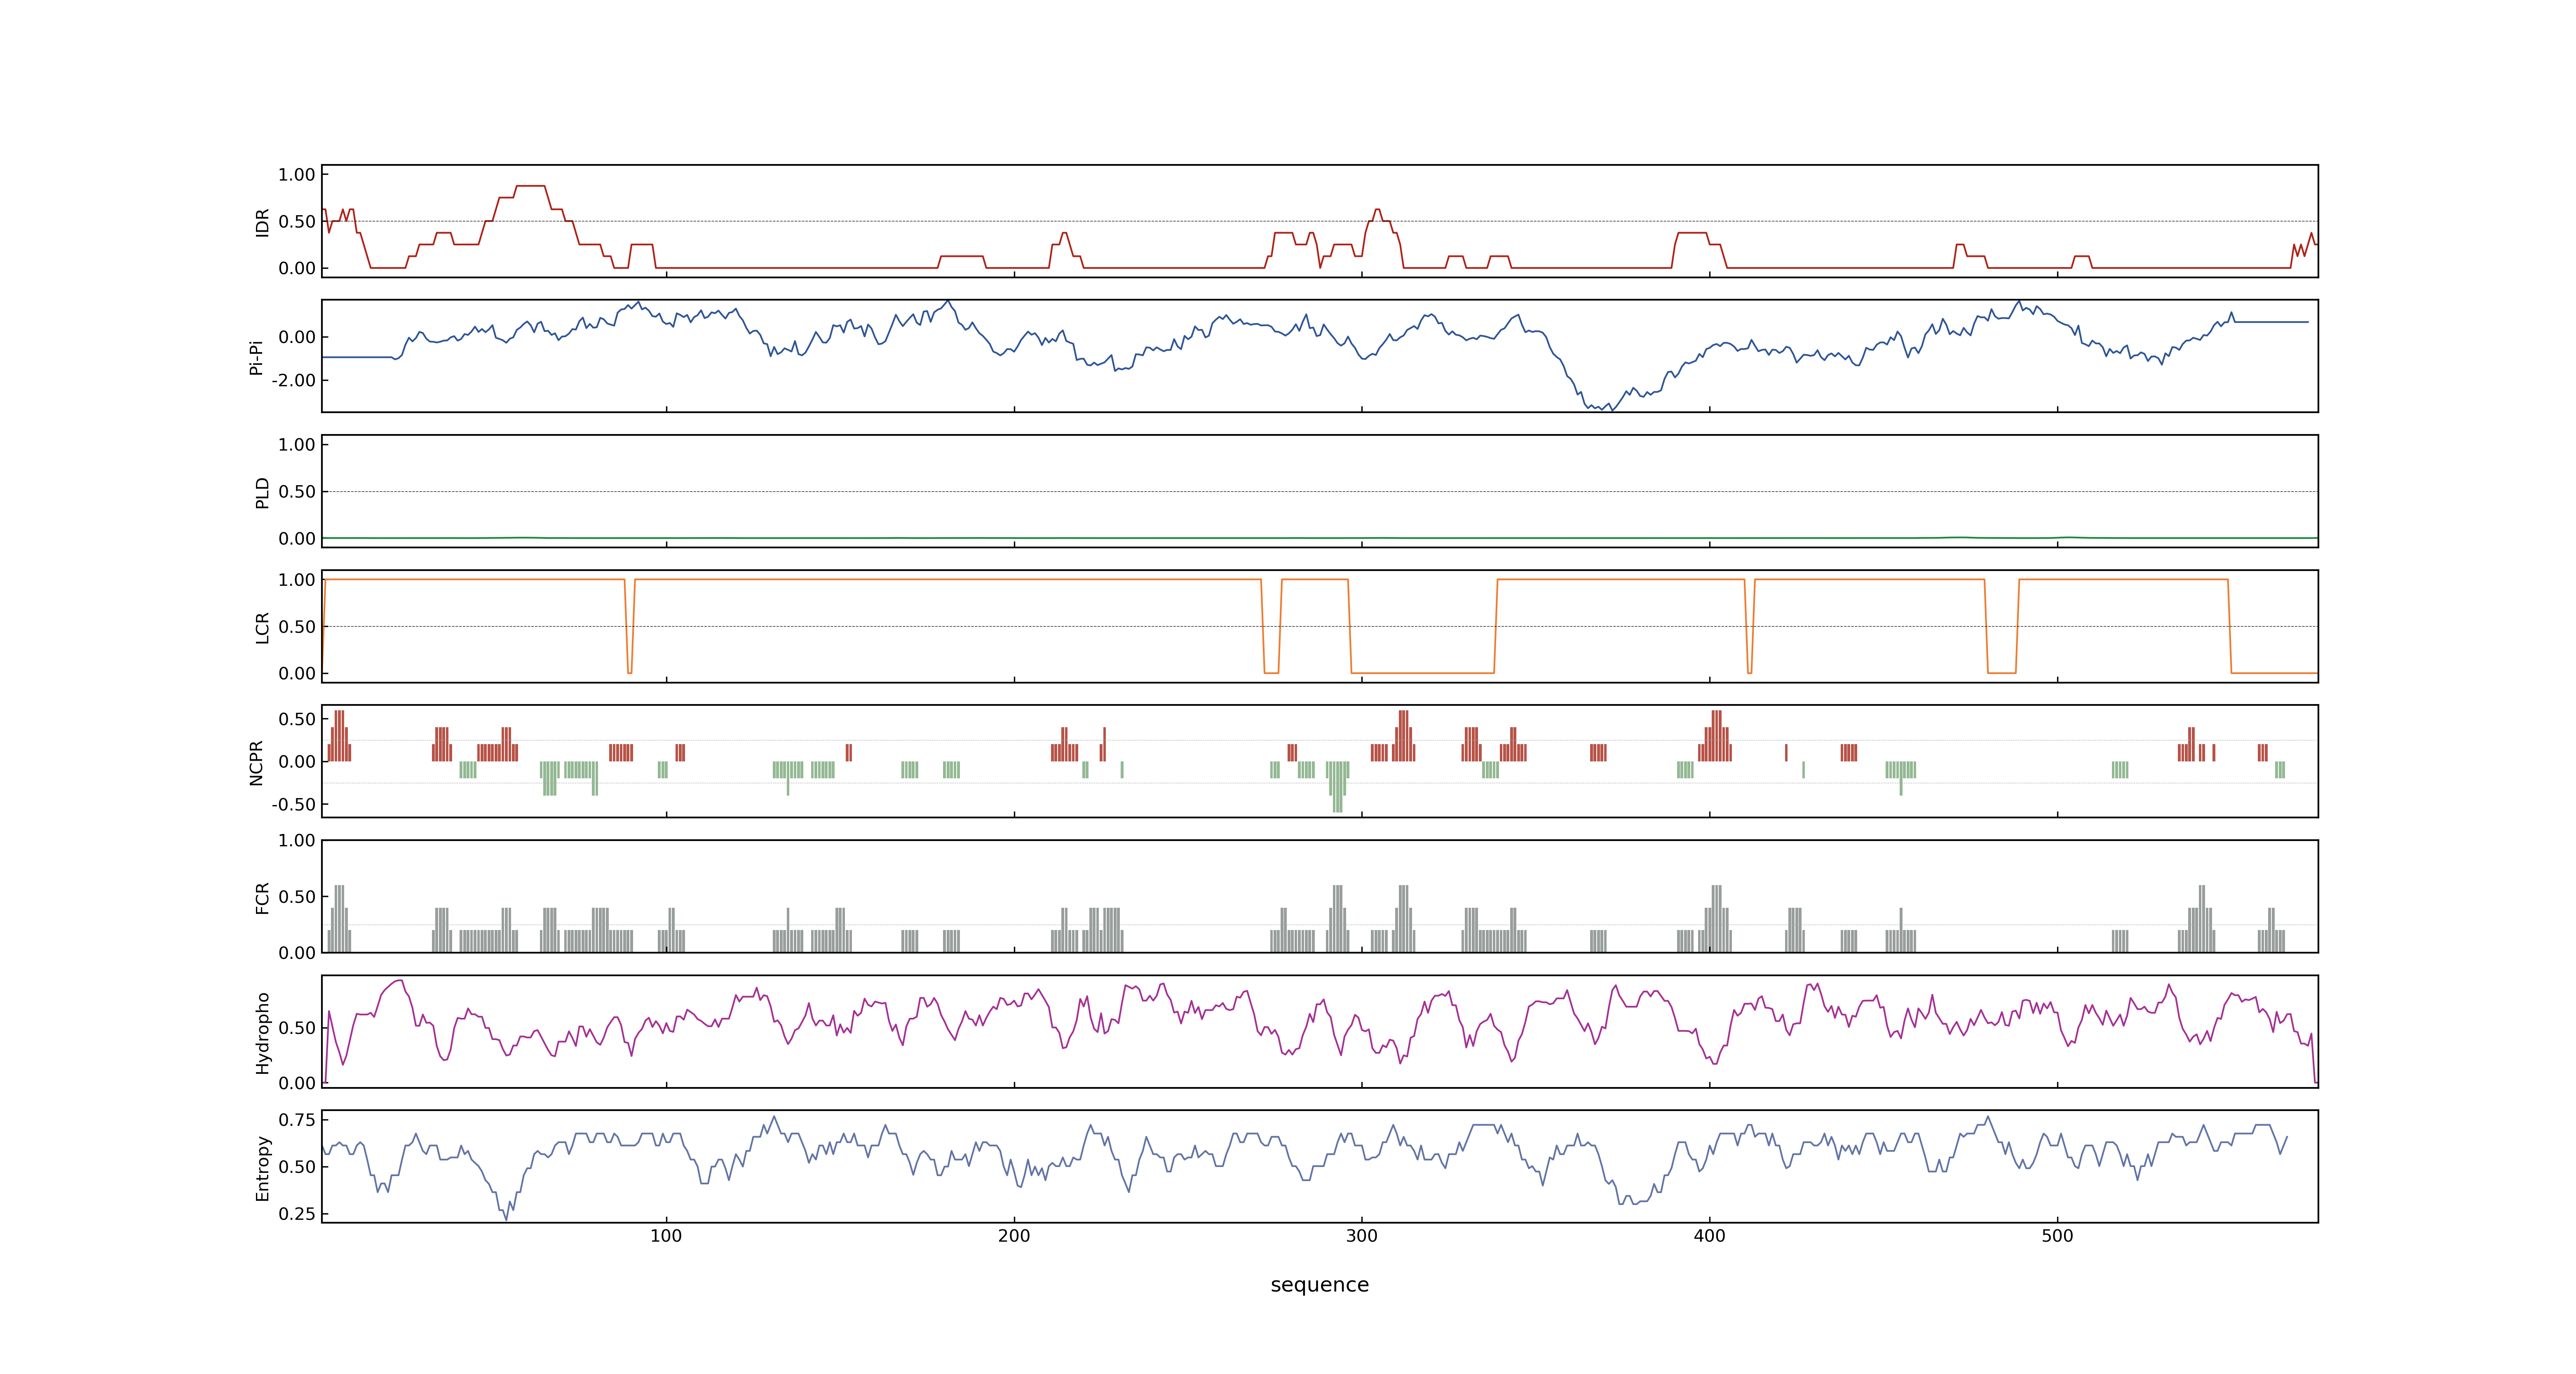The width and height of the screenshot is (2576, 1374).
Task: Click the LCR axis label
Action: click(x=262, y=627)
